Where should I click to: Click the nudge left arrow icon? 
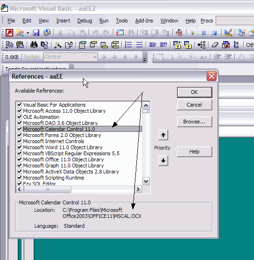(104, 57)
